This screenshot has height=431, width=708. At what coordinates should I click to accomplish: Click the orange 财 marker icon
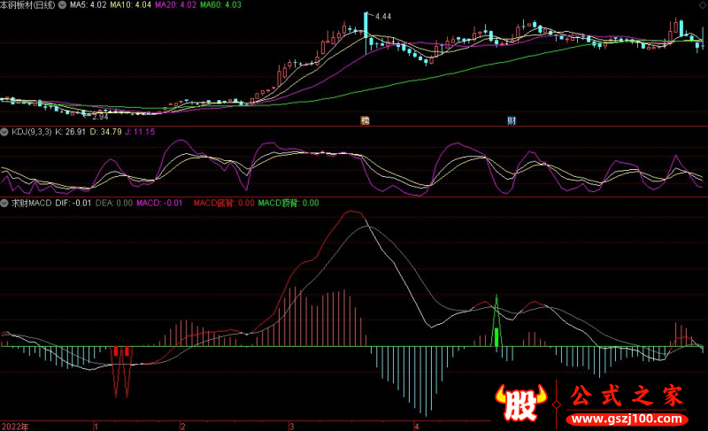point(364,120)
